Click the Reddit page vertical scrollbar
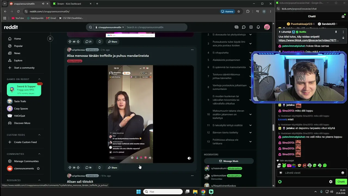Screen dimensions: 348x196 tap(274, 127)
